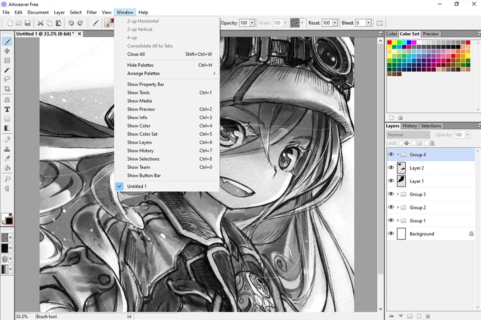This screenshot has height=320, width=481.
Task: Select the Crop tool
Action: tap(7, 89)
